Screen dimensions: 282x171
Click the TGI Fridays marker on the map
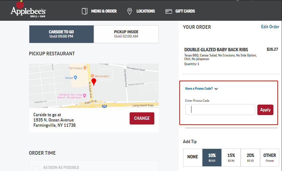pyautogui.click(x=85, y=68)
